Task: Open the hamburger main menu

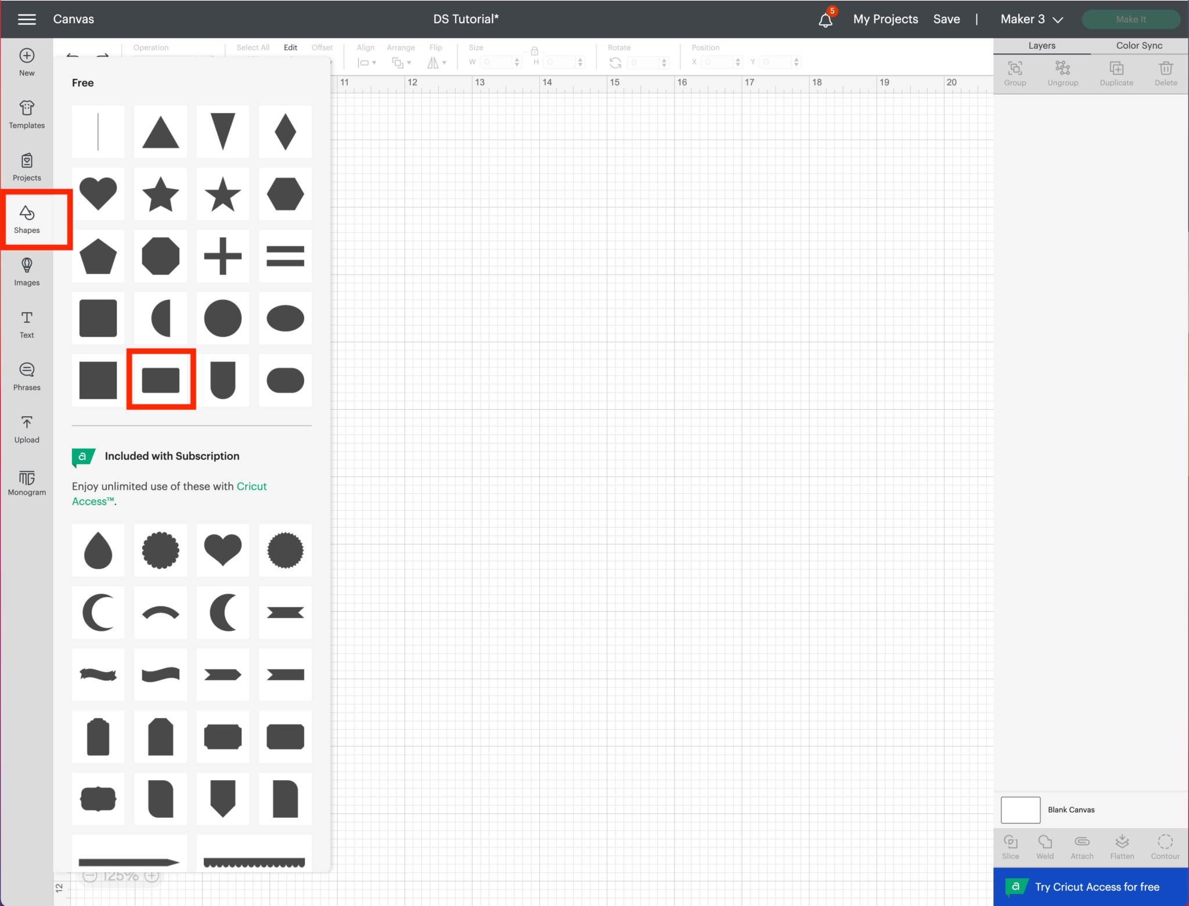Action: 27,19
